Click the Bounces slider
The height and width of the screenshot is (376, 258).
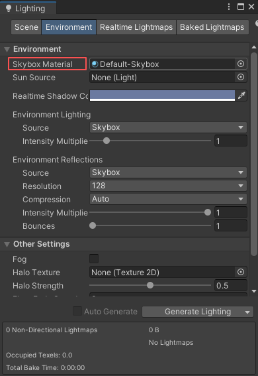point(150,225)
